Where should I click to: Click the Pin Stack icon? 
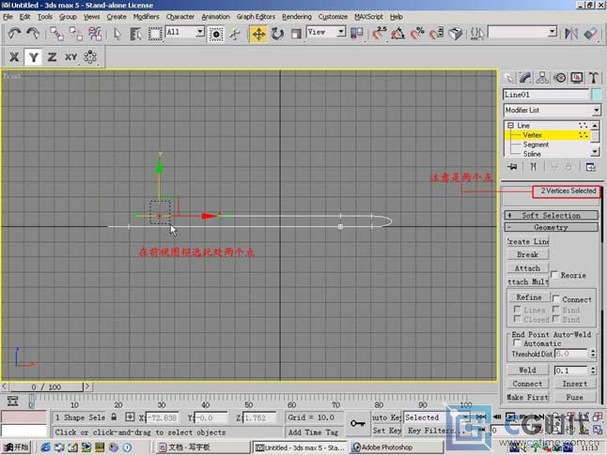(x=512, y=167)
